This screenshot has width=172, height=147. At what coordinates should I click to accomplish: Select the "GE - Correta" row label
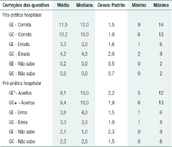pyautogui.click(x=19, y=25)
